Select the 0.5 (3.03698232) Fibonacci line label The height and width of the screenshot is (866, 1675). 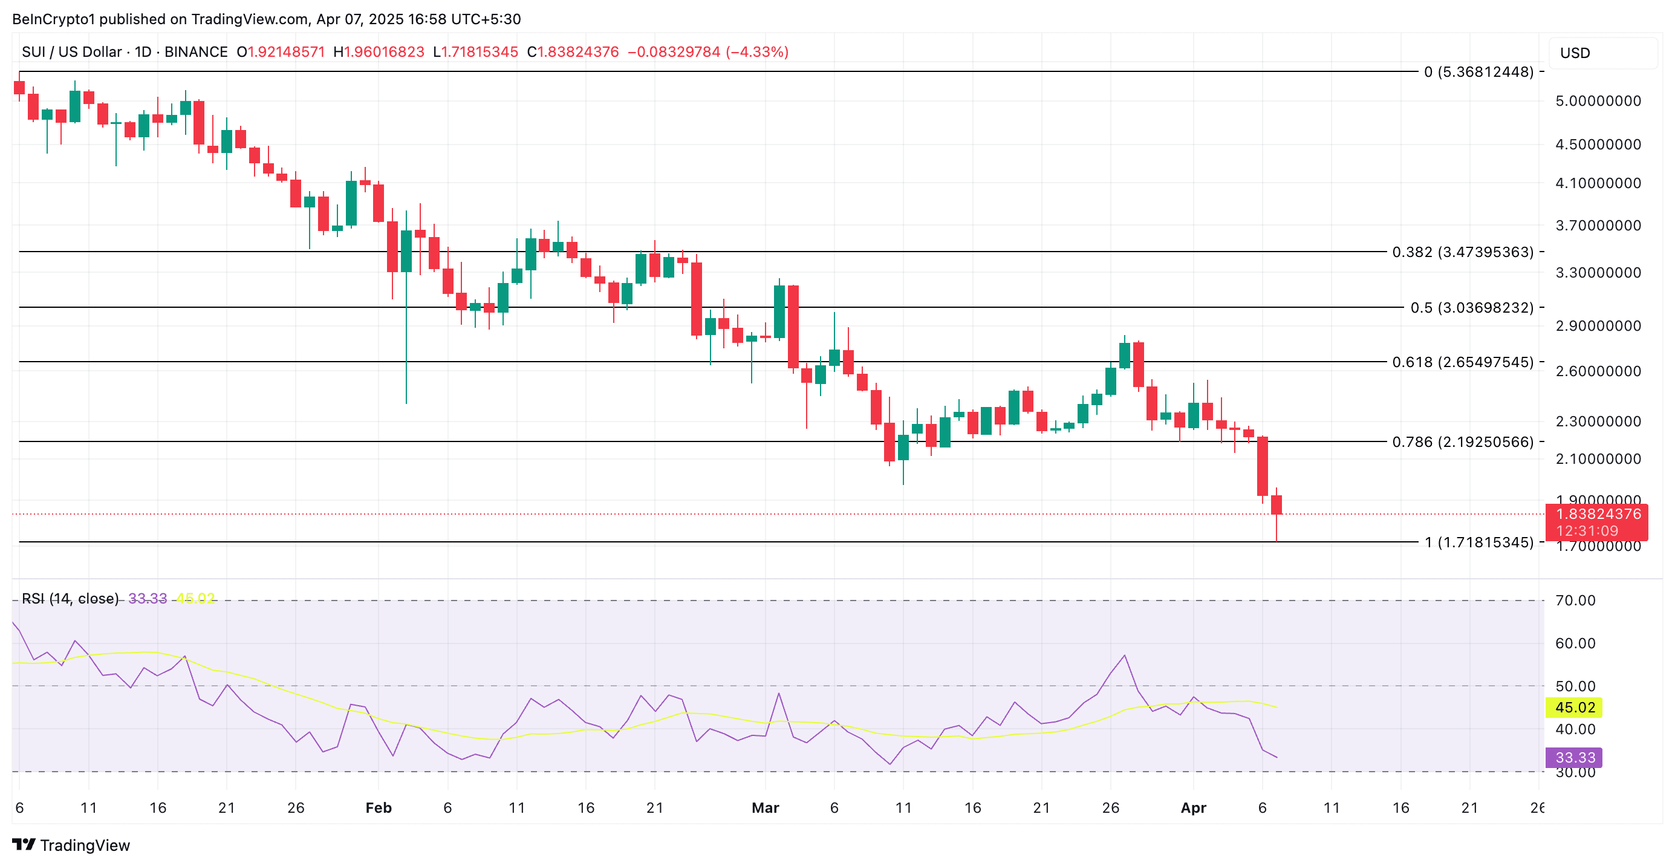click(x=1471, y=308)
